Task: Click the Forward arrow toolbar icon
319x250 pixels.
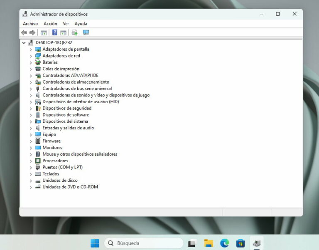Action: pos(32,32)
